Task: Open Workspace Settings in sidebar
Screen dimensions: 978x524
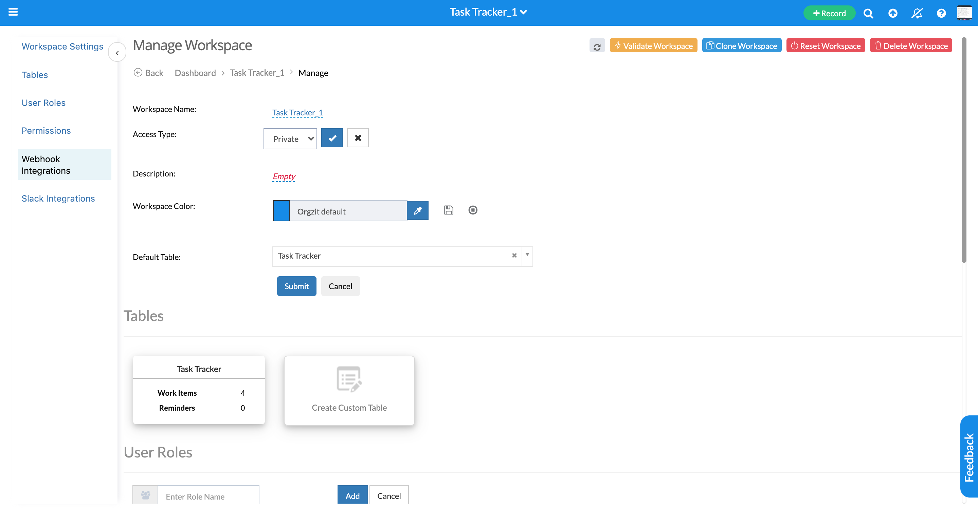Action: tap(62, 46)
